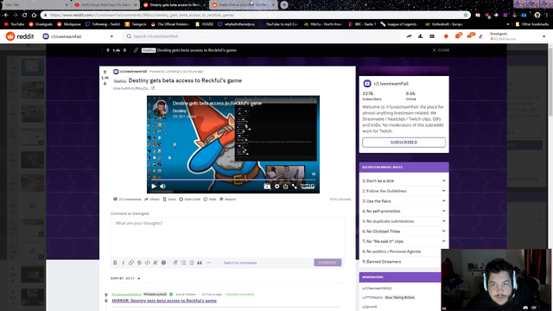Screen dimensions: 553x311
Task: Open the Original Content icon in header
Action: pos(432,36)
